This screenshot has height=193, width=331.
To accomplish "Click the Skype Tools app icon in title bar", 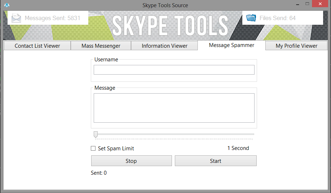I will pyautogui.click(x=7, y=5).
